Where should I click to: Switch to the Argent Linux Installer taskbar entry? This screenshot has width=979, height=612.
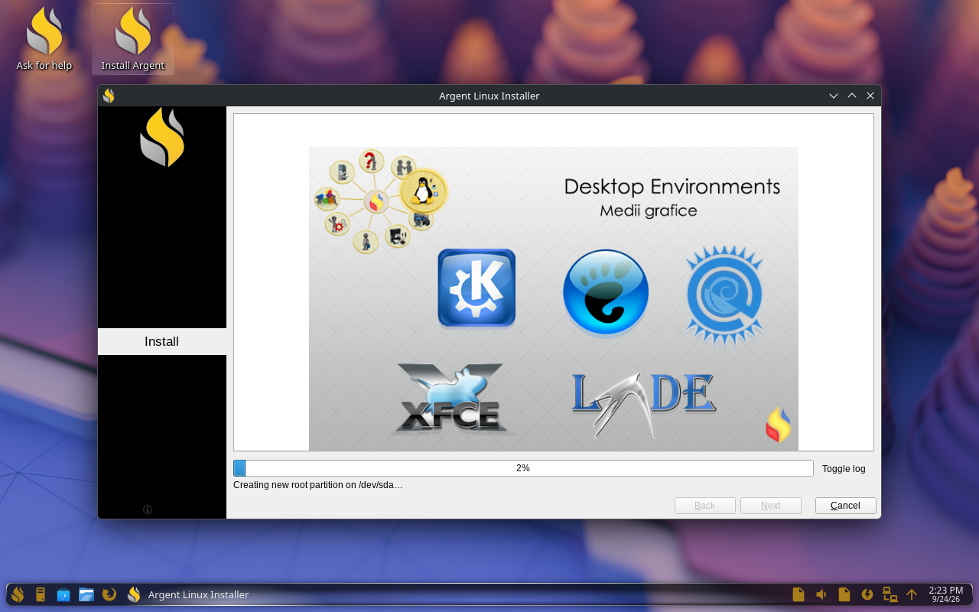click(x=188, y=594)
